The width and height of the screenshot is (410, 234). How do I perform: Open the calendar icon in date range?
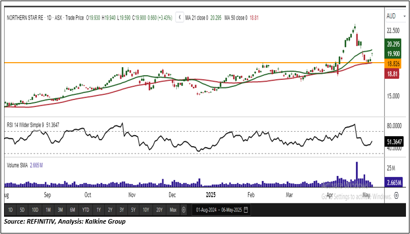pyautogui.click(x=246, y=210)
